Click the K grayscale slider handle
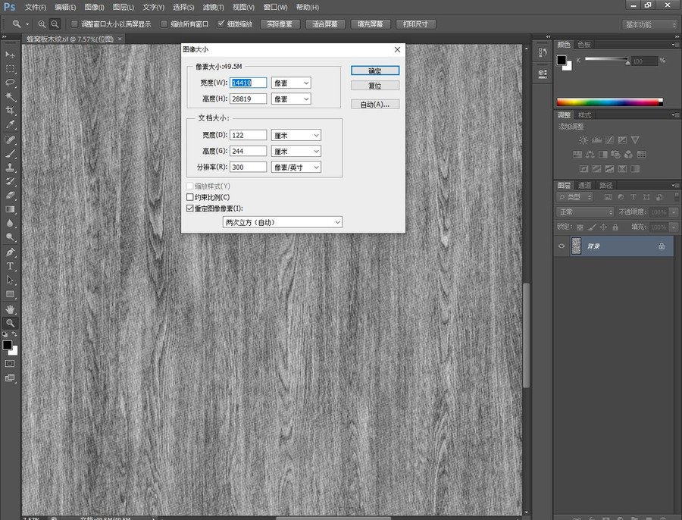Viewport: 682px width, 520px height. [x=627, y=63]
